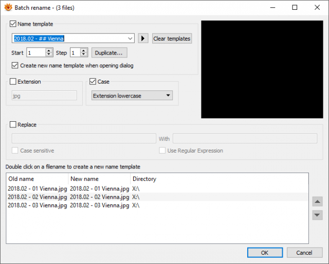Select 2018.02 - 02 Vienna.jpg row
This screenshot has width=329, height=264.
[x=157, y=197]
